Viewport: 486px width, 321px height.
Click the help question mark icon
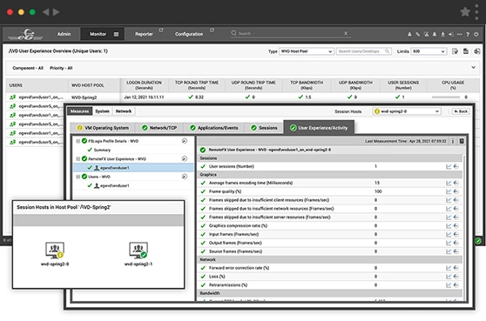click(468, 34)
